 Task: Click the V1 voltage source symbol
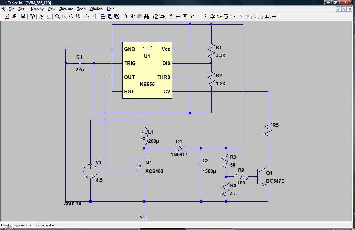coord(90,171)
